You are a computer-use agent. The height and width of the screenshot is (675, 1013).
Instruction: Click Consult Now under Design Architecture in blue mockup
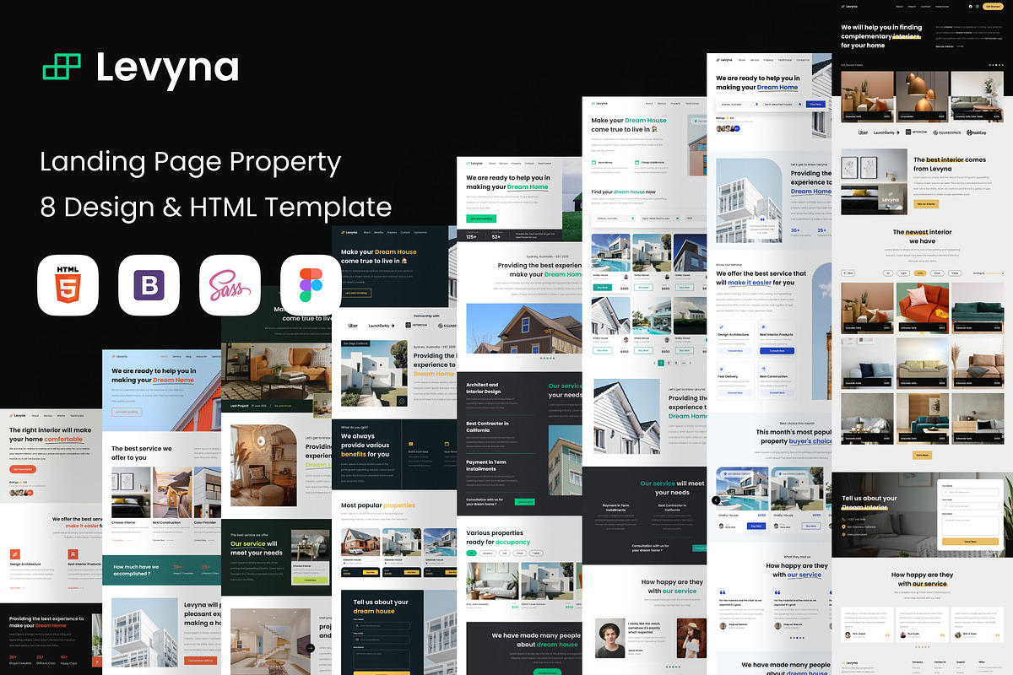click(735, 350)
